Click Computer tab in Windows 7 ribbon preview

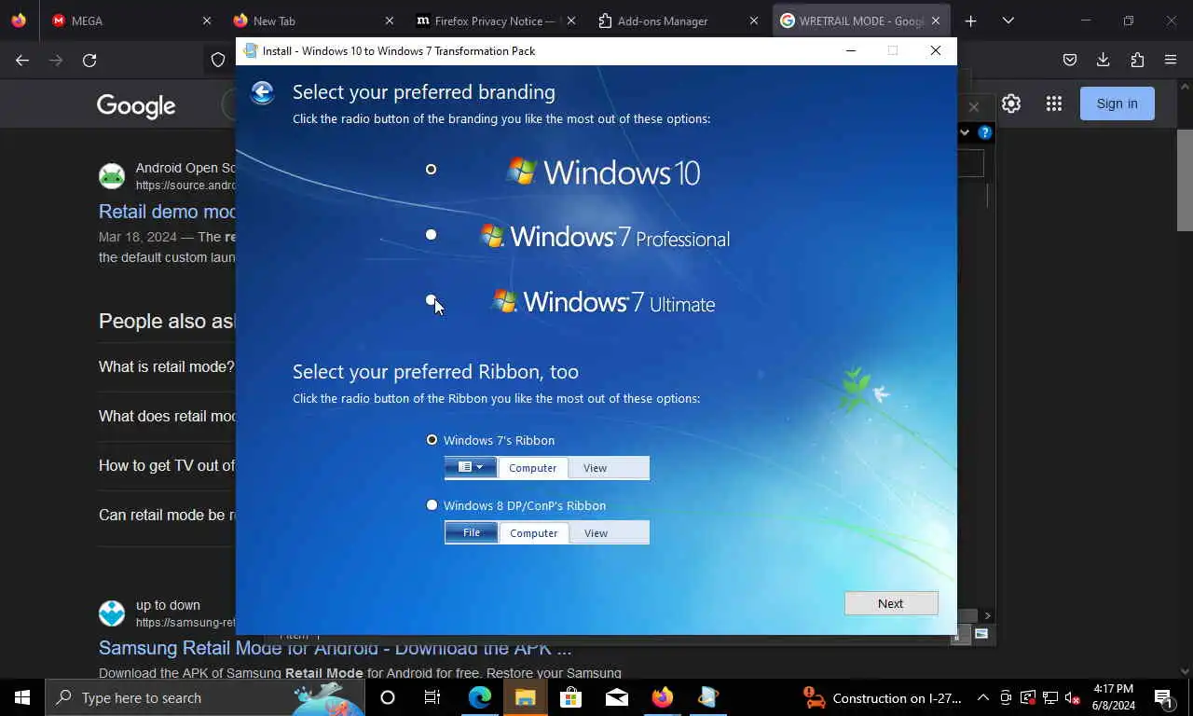(x=532, y=468)
